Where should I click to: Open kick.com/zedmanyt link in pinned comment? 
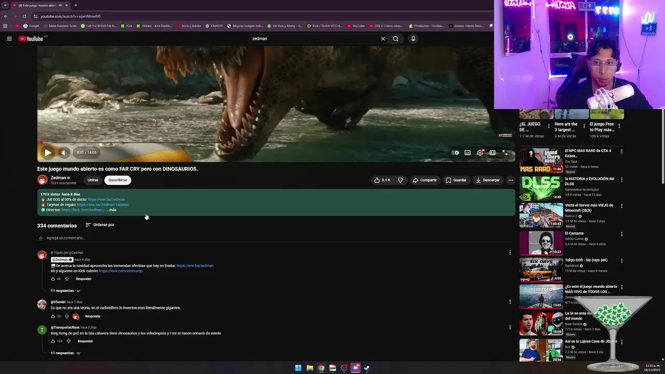click(x=121, y=271)
